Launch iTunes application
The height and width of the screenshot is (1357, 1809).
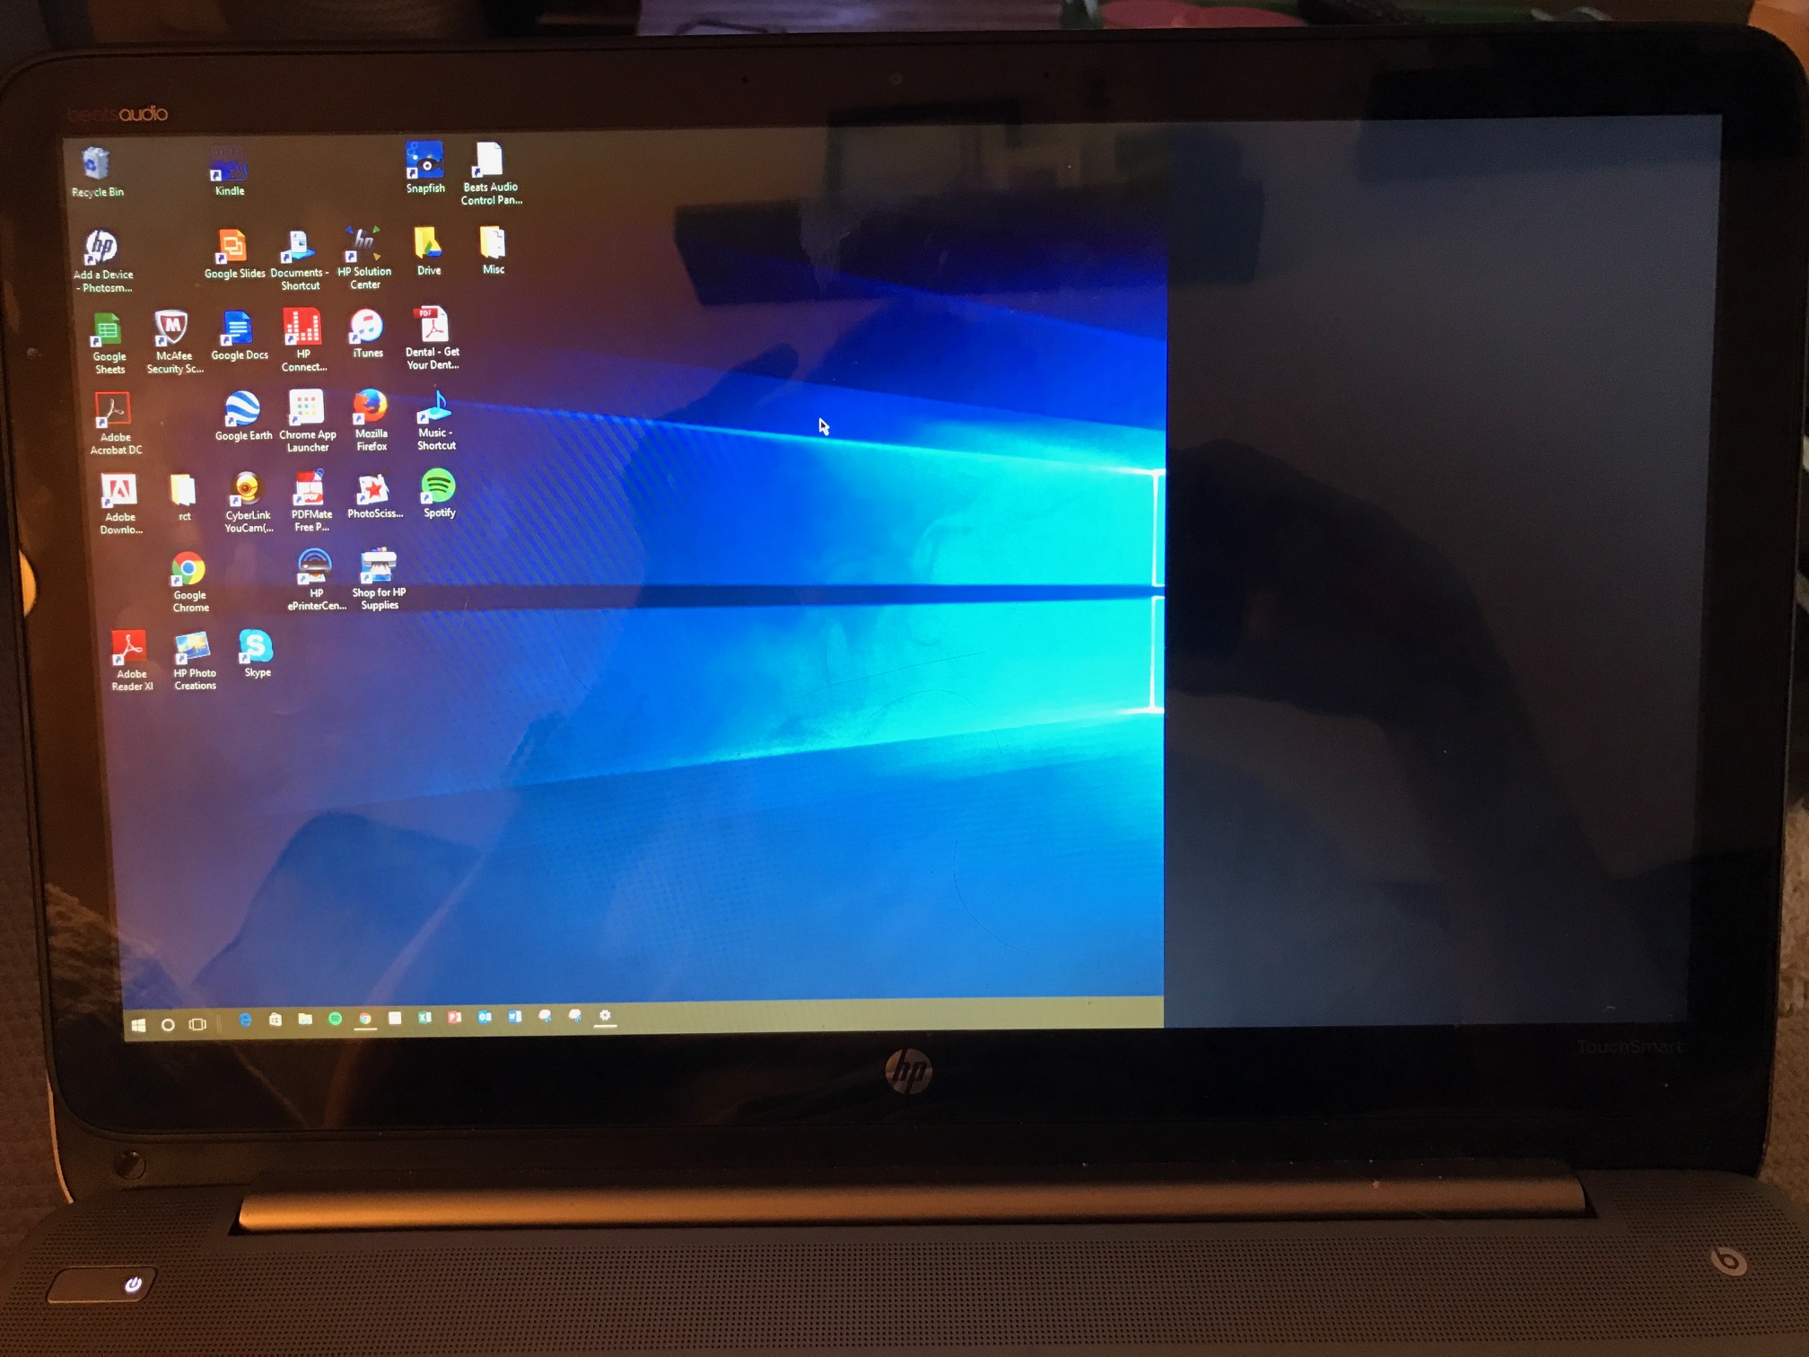pyautogui.click(x=366, y=337)
